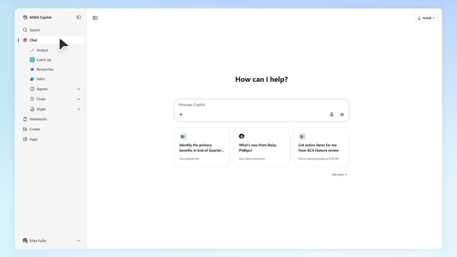Expand the Chats history list

[x=79, y=99]
